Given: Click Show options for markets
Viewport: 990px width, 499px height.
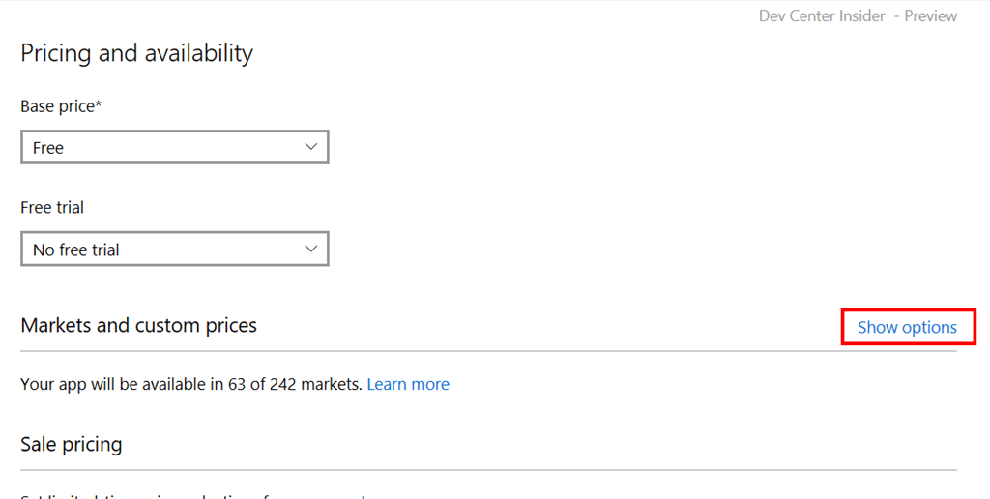Looking at the screenshot, I should 907,327.
